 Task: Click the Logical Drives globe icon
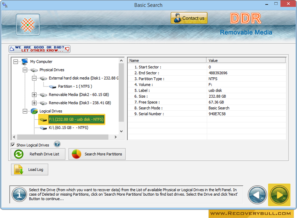(34, 111)
